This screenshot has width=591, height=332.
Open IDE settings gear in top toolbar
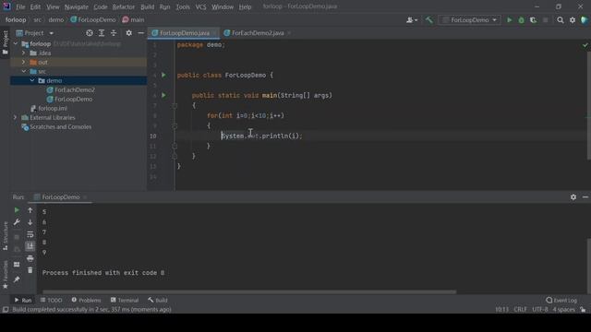coord(573,20)
